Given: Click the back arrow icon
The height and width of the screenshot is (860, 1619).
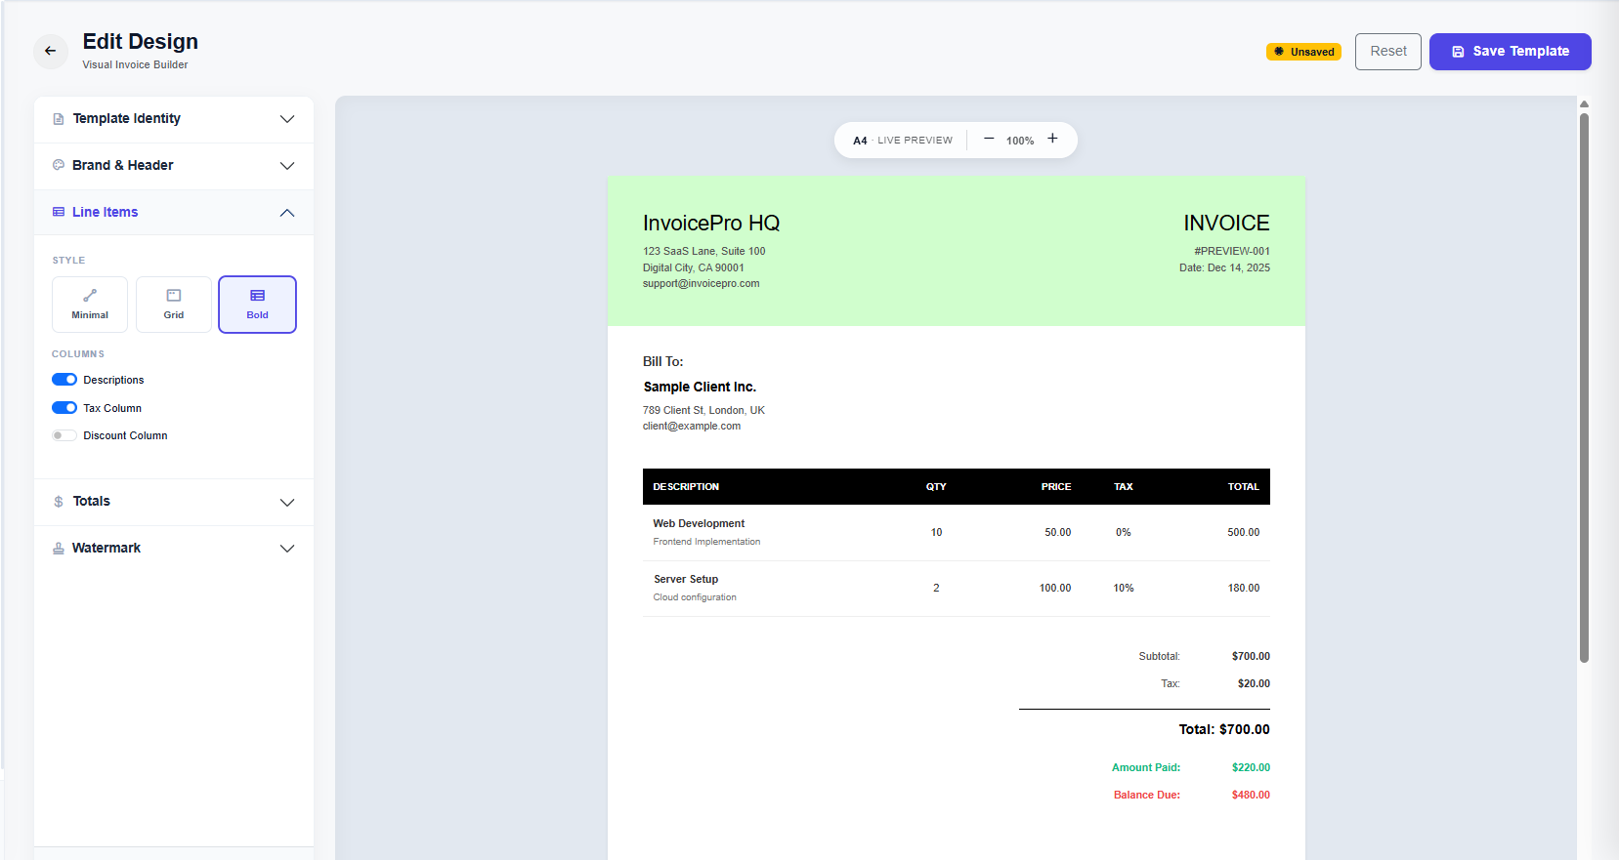Looking at the screenshot, I should 50,51.
